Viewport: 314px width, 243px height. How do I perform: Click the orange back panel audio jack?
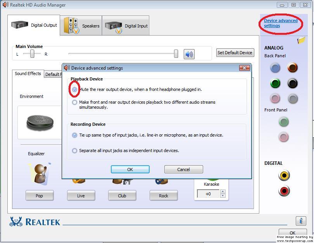point(293,68)
